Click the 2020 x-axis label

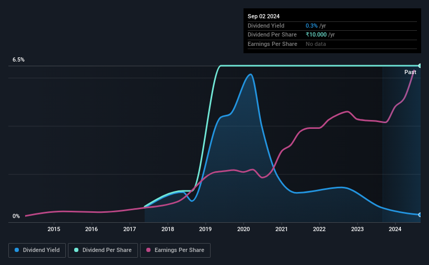click(x=244, y=229)
